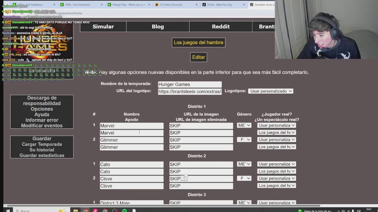Image resolution: width=378 pixels, height=212 pixels.
Task: Click Glimmer's eliminated image URL field
Action: 201,147
